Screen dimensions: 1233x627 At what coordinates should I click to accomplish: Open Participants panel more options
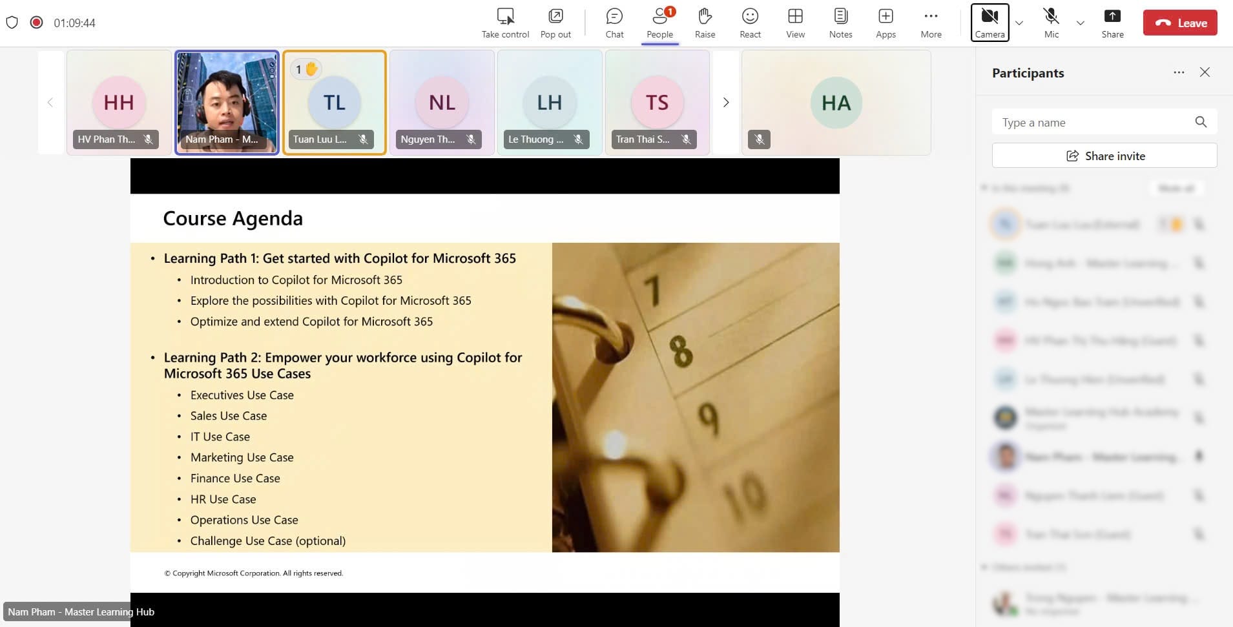pos(1179,72)
